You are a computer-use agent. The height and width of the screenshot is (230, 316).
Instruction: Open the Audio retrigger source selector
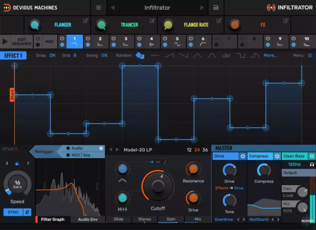coord(77,148)
